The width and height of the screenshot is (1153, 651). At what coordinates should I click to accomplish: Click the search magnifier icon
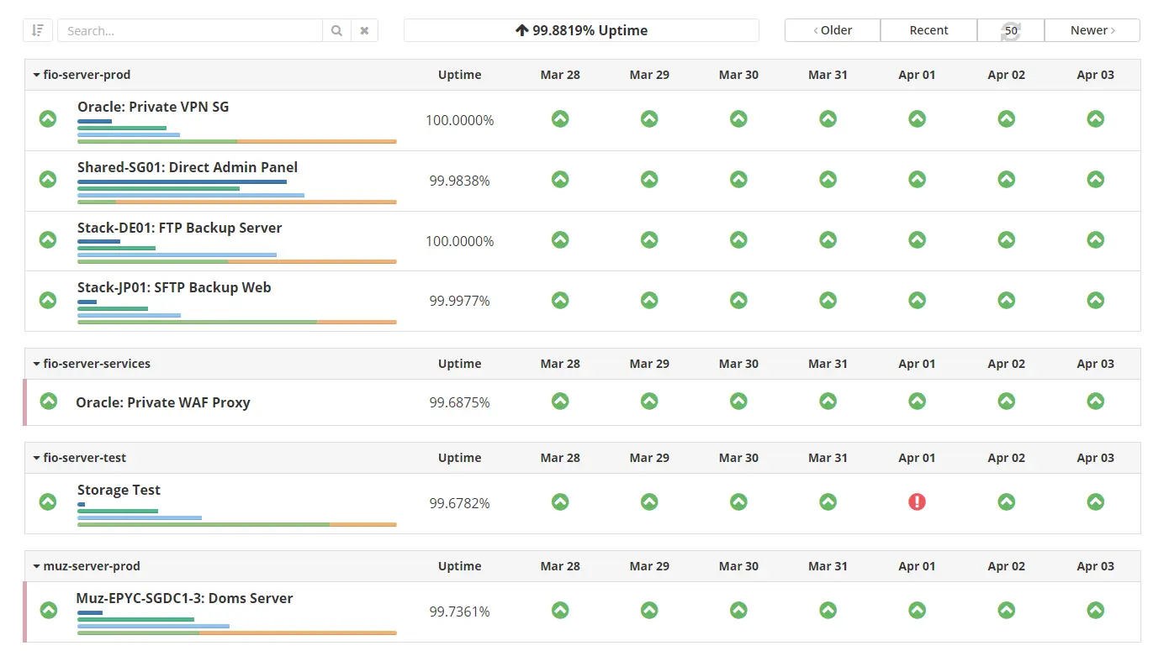[336, 29]
